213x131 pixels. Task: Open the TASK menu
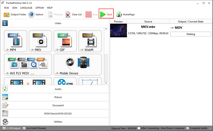[x=6, y=8]
